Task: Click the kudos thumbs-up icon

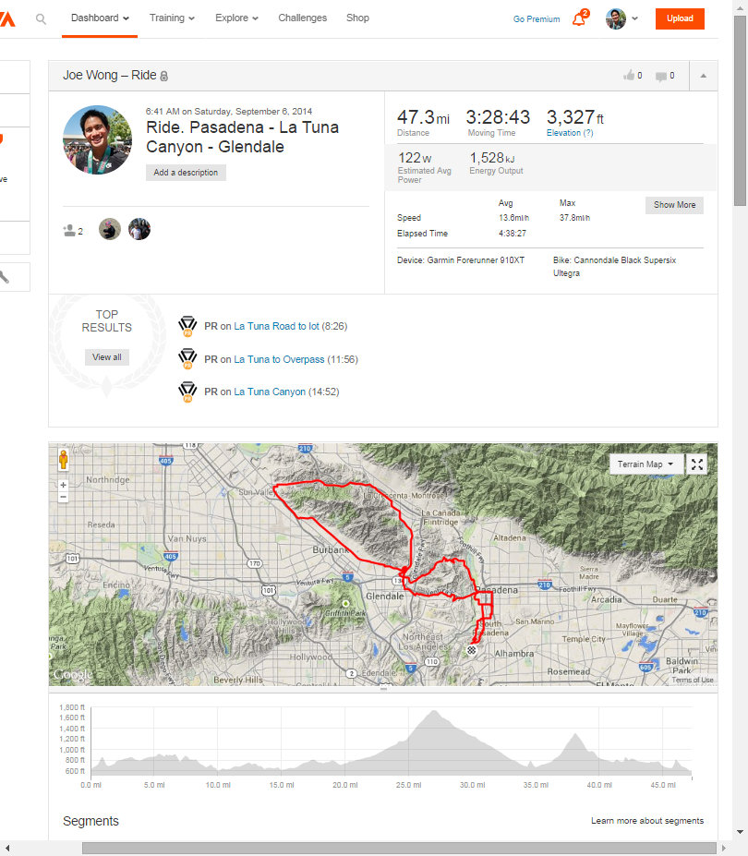Action: [x=629, y=76]
